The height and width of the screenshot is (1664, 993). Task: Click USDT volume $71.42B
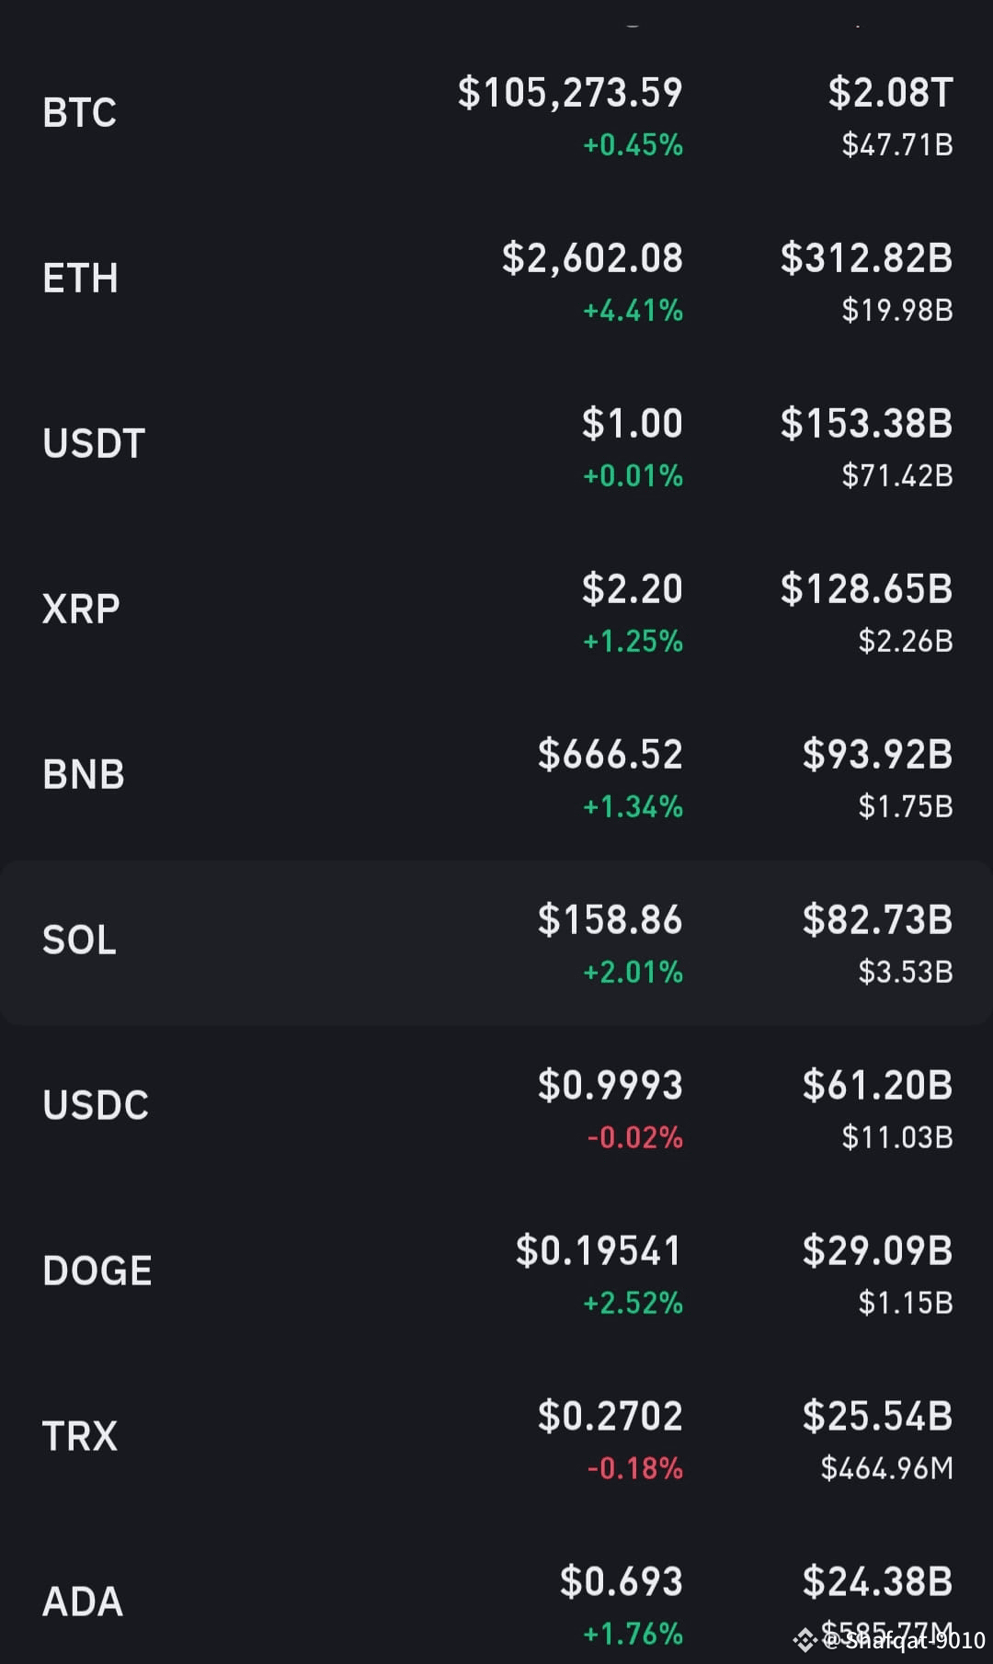[x=897, y=476]
